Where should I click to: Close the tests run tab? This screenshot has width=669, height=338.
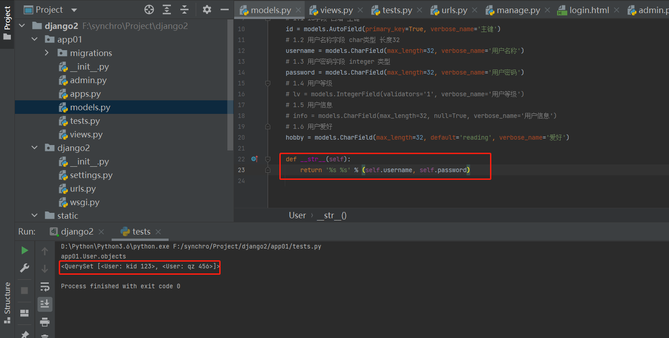coord(158,232)
